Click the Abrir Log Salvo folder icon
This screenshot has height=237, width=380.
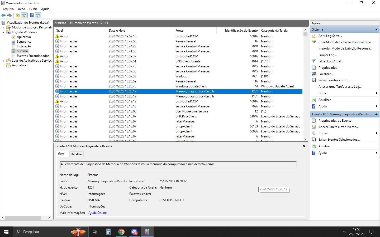point(314,36)
